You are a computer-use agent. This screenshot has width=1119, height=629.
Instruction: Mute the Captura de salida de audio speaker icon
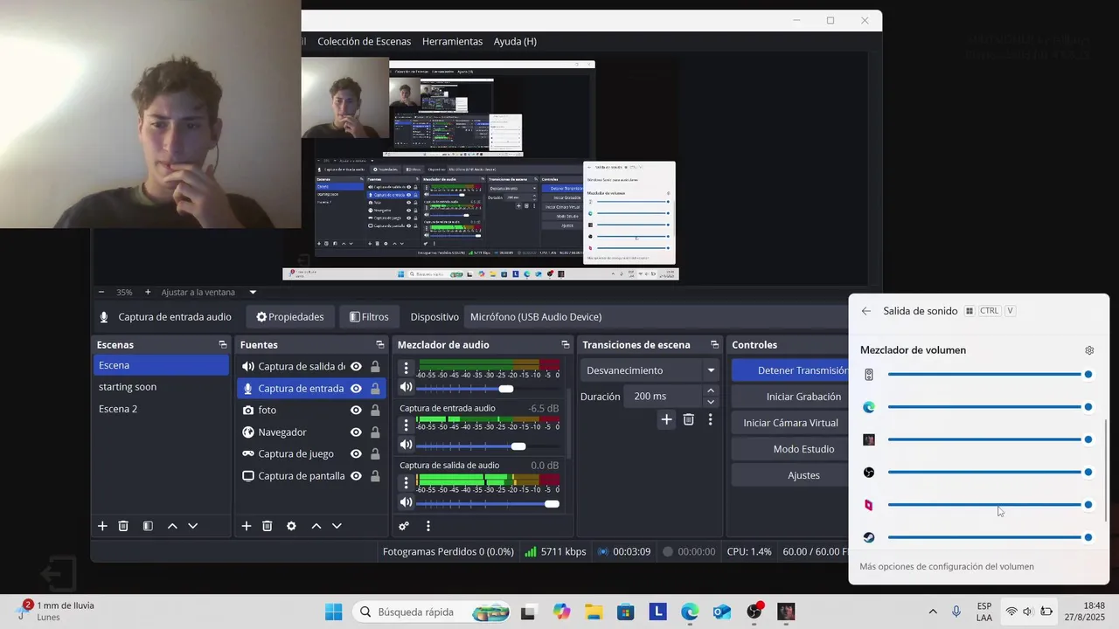[406, 502]
